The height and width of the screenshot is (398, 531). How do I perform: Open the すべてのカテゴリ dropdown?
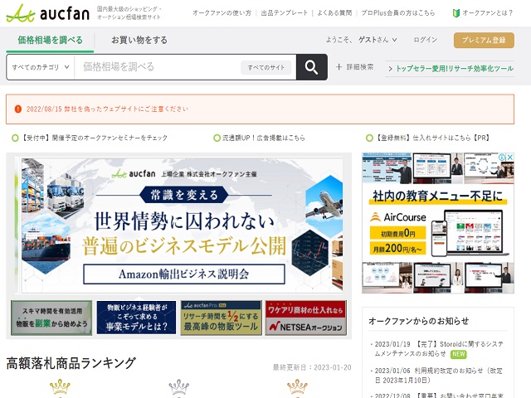tap(41, 67)
